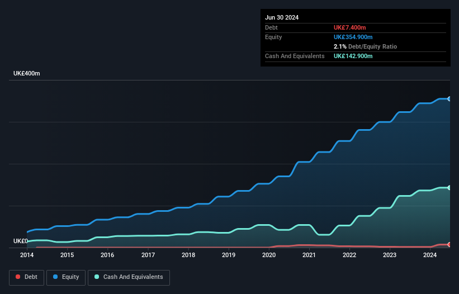Click Cash And Equivalents label in tooltip
This screenshot has height=294, width=459.
pyautogui.click(x=295, y=56)
